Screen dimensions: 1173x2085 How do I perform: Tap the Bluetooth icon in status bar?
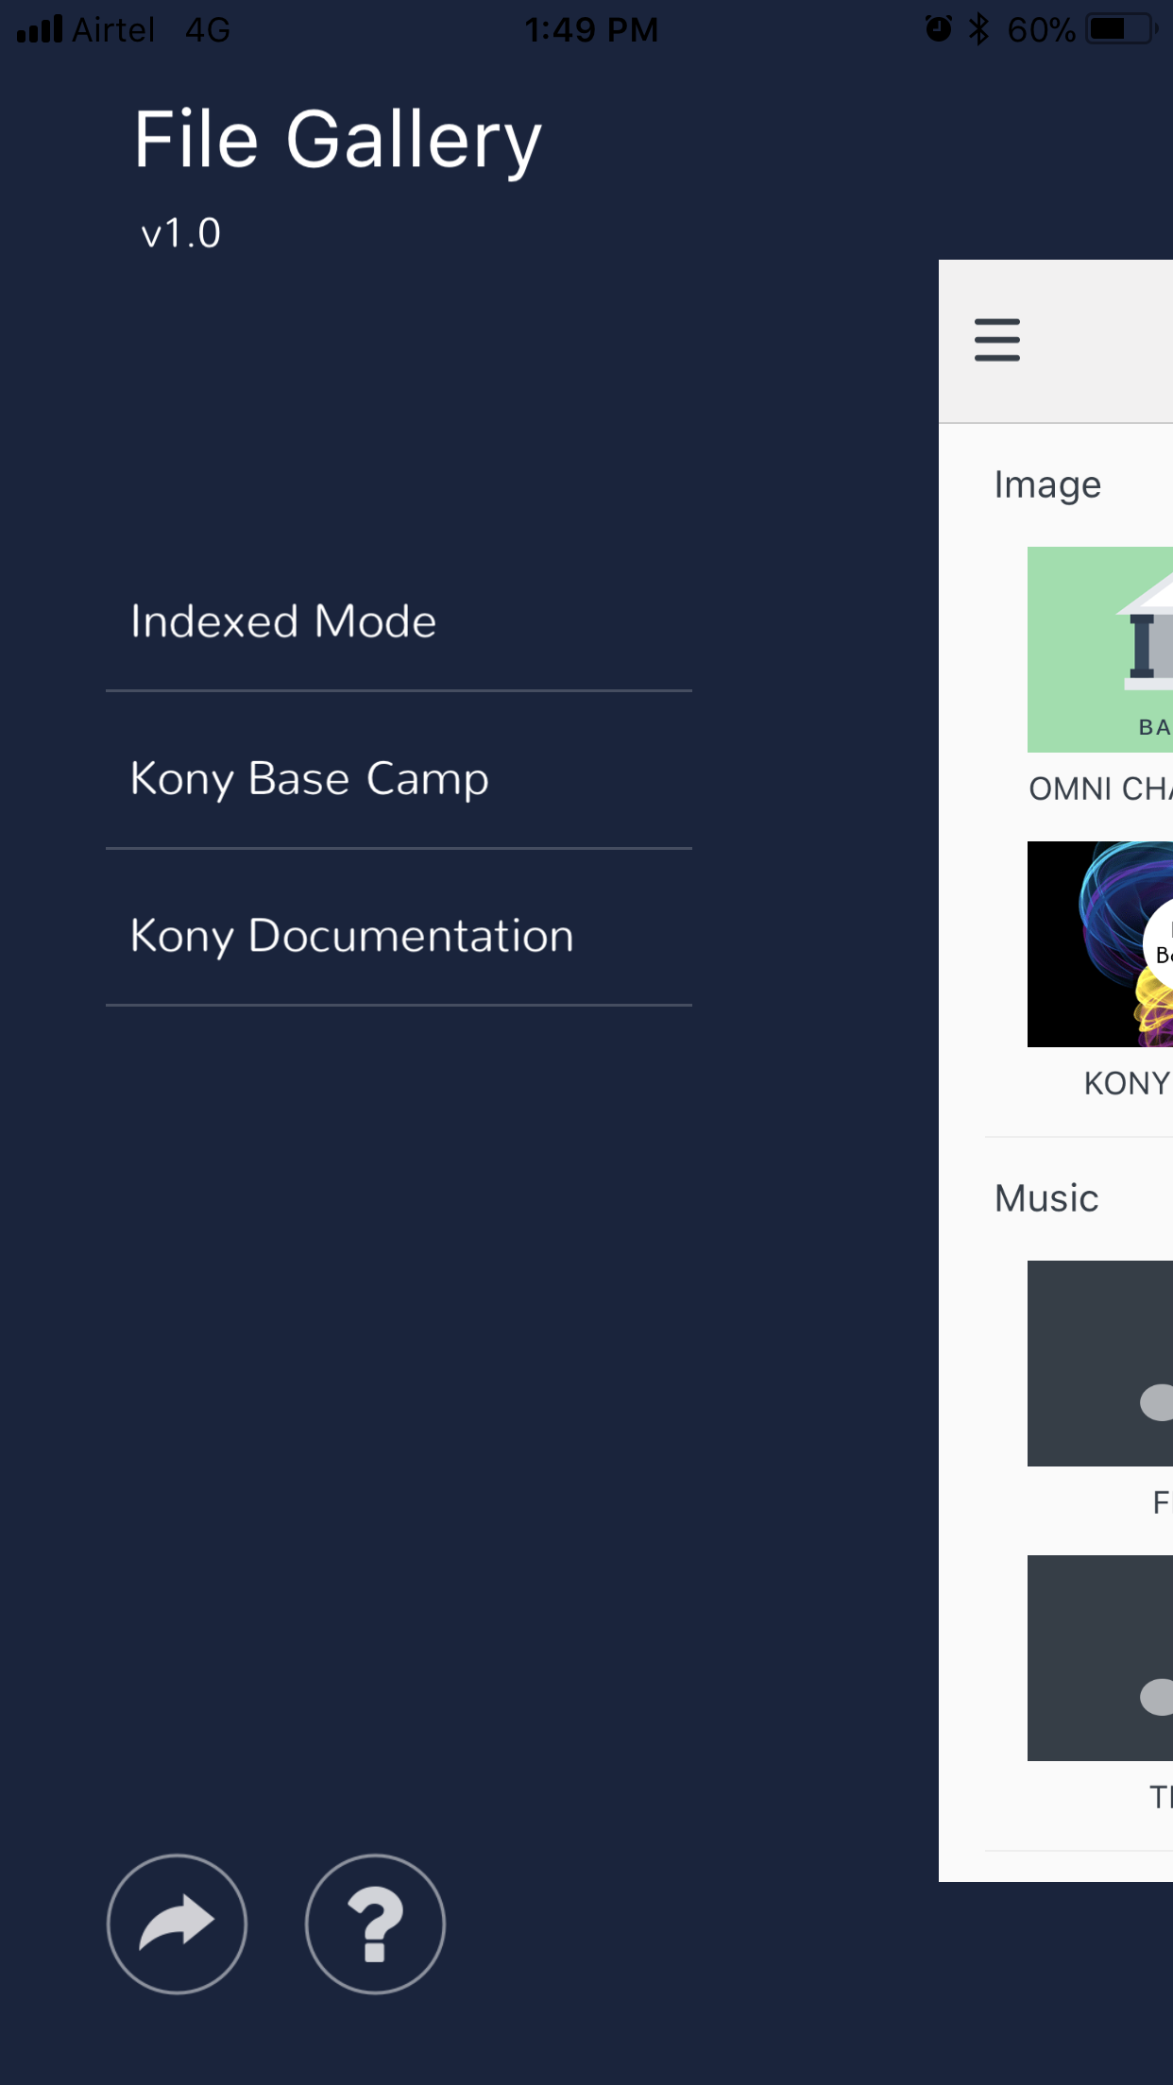[978, 29]
